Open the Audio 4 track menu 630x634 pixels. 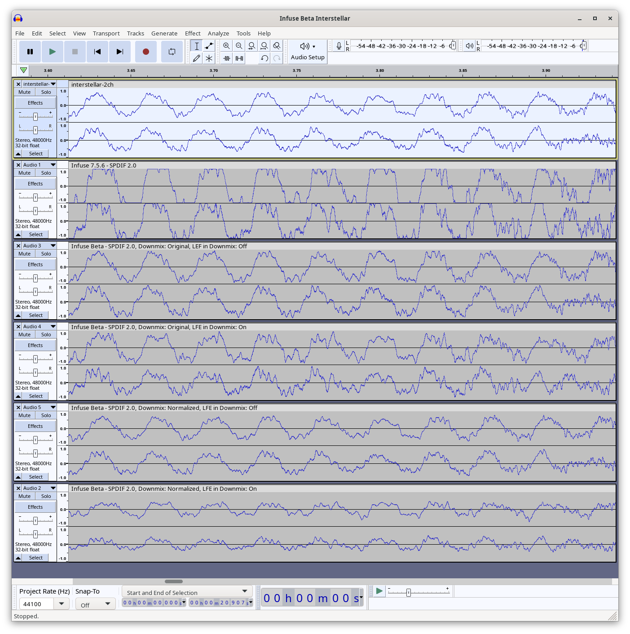click(x=40, y=326)
